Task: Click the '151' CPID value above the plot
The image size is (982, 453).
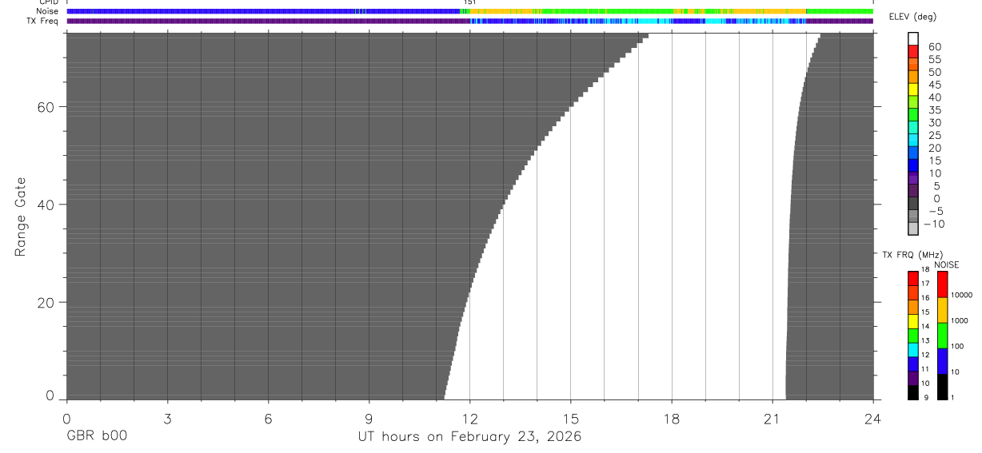Action: pos(470,2)
